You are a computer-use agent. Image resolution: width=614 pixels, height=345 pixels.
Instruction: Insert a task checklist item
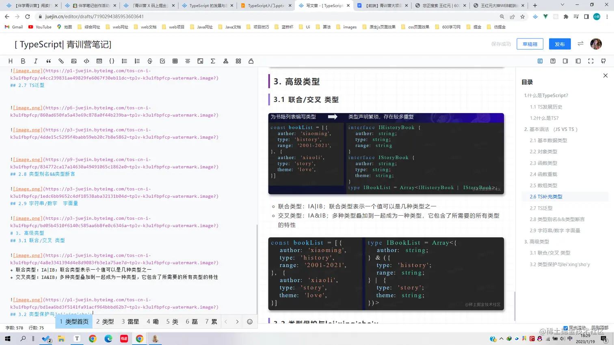162,61
